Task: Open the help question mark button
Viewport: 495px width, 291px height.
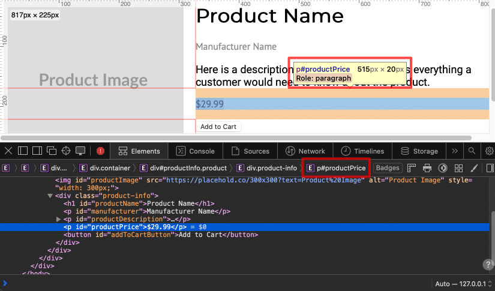Action: coord(488,264)
